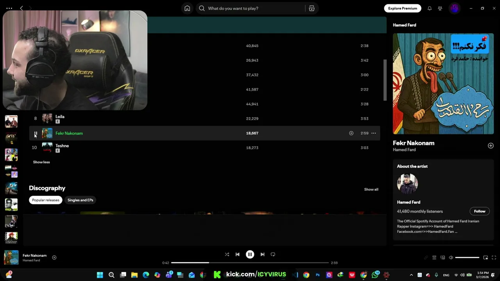Click the 3:53 duration for Leila
500x281 pixels.
tap(364, 119)
